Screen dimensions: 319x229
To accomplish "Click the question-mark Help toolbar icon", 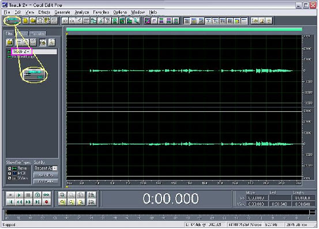I will (x=269, y=21).
